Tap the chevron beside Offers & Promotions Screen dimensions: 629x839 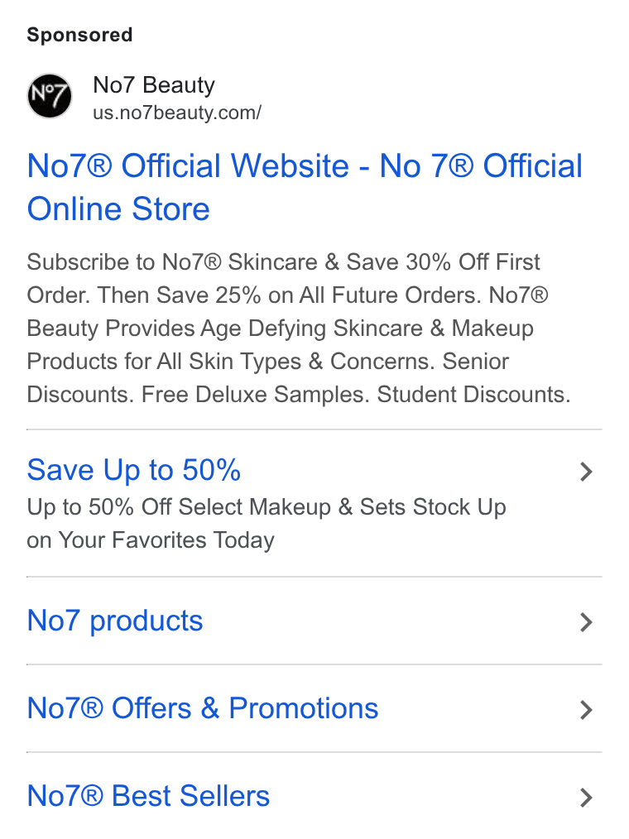586,710
